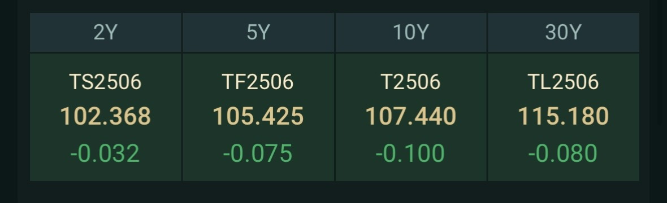Open the TL2506 contract name
The width and height of the screenshot is (667, 203).
[x=563, y=82]
